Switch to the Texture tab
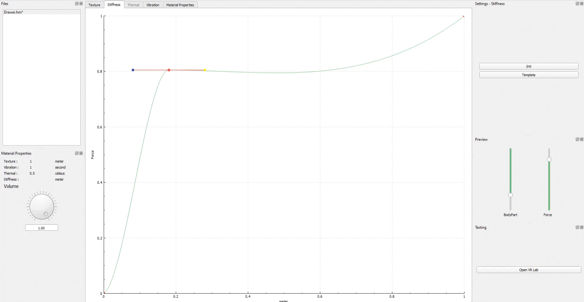584x302 pixels. click(x=94, y=5)
